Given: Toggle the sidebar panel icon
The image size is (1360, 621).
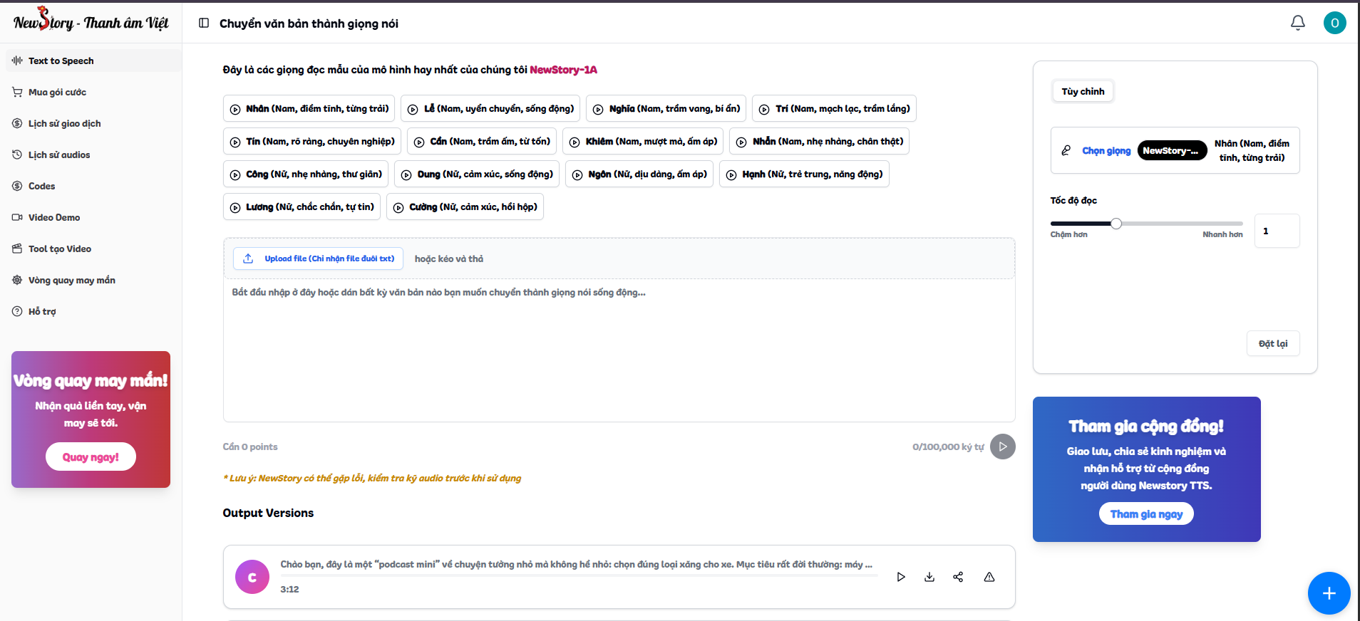Looking at the screenshot, I should pyautogui.click(x=204, y=24).
